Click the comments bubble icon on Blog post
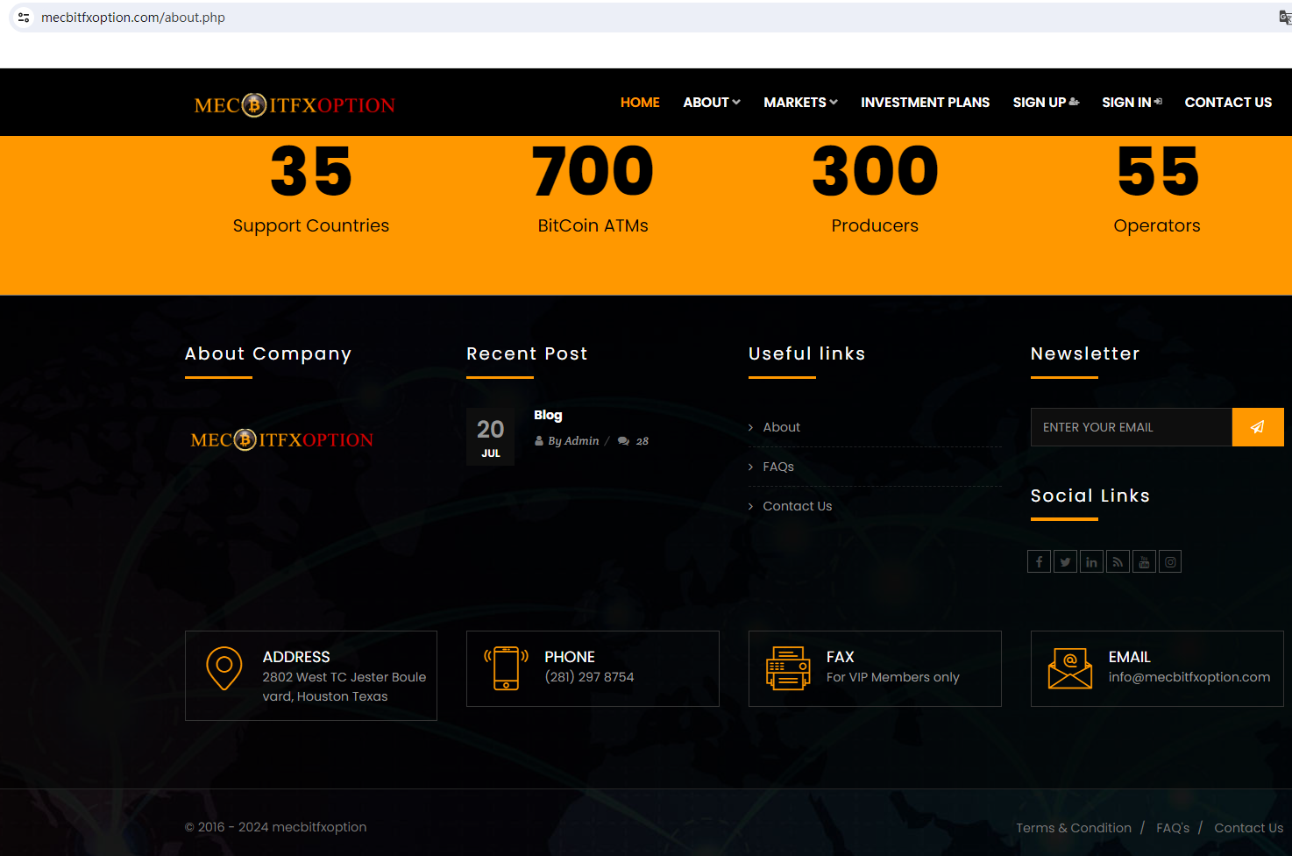This screenshot has height=856, width=1292. click(x=623, y=441)
